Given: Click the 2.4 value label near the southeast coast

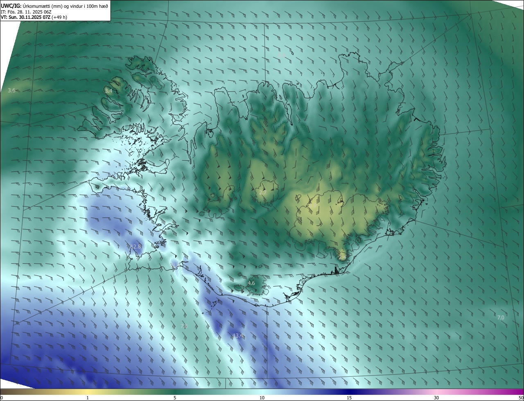Looking at the screenshot, I should click(x=342, y=257).
